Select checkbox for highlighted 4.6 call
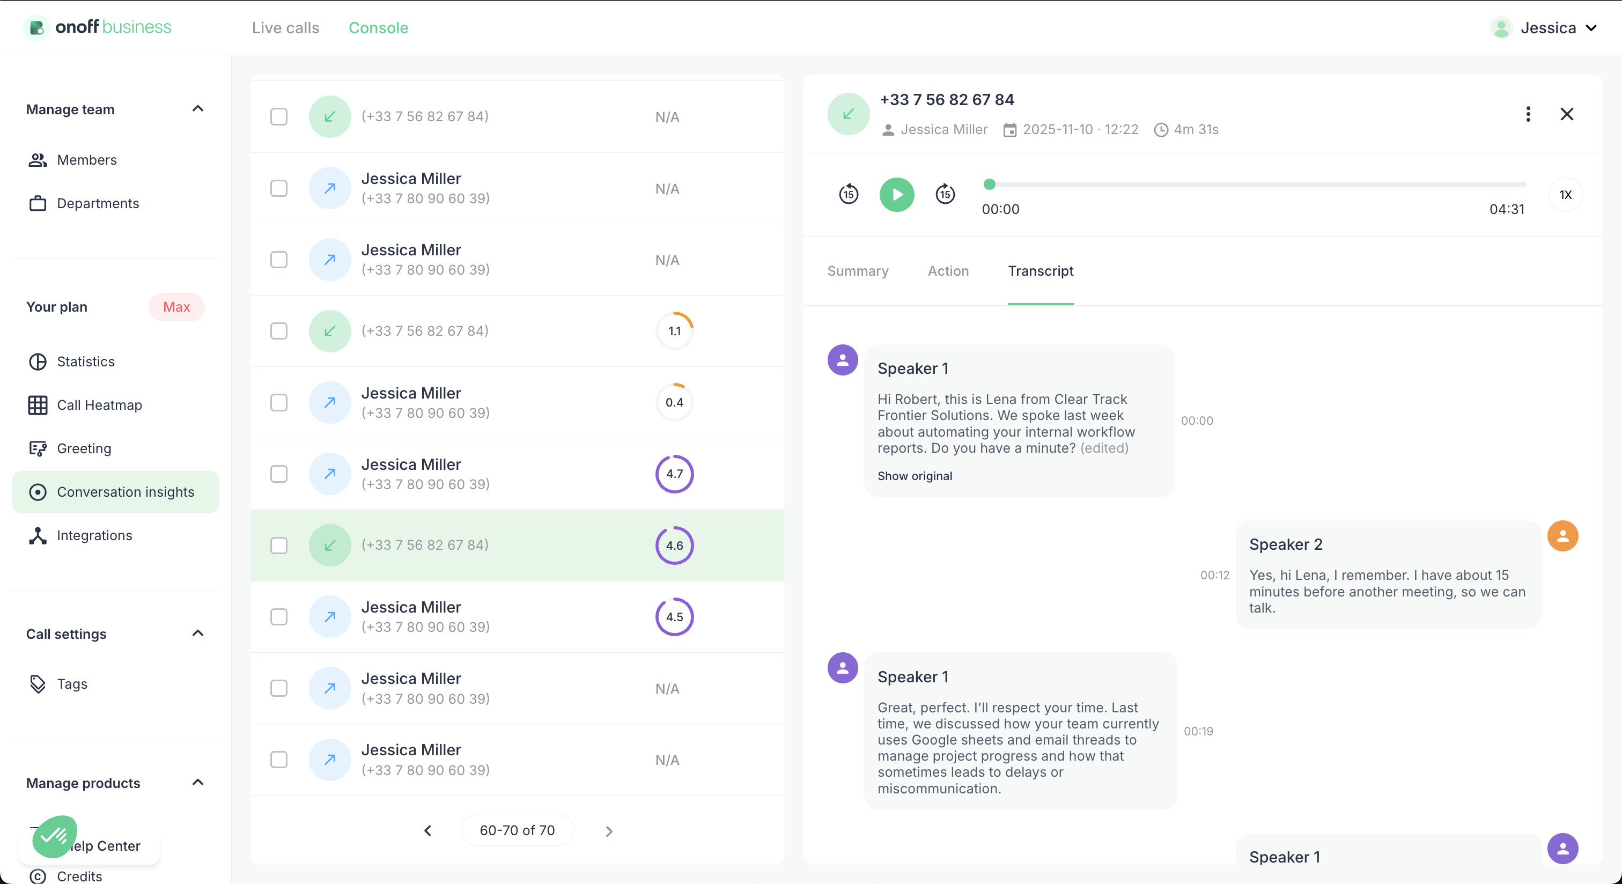This screenshot has width=1622, height=884. coord(279,546)
